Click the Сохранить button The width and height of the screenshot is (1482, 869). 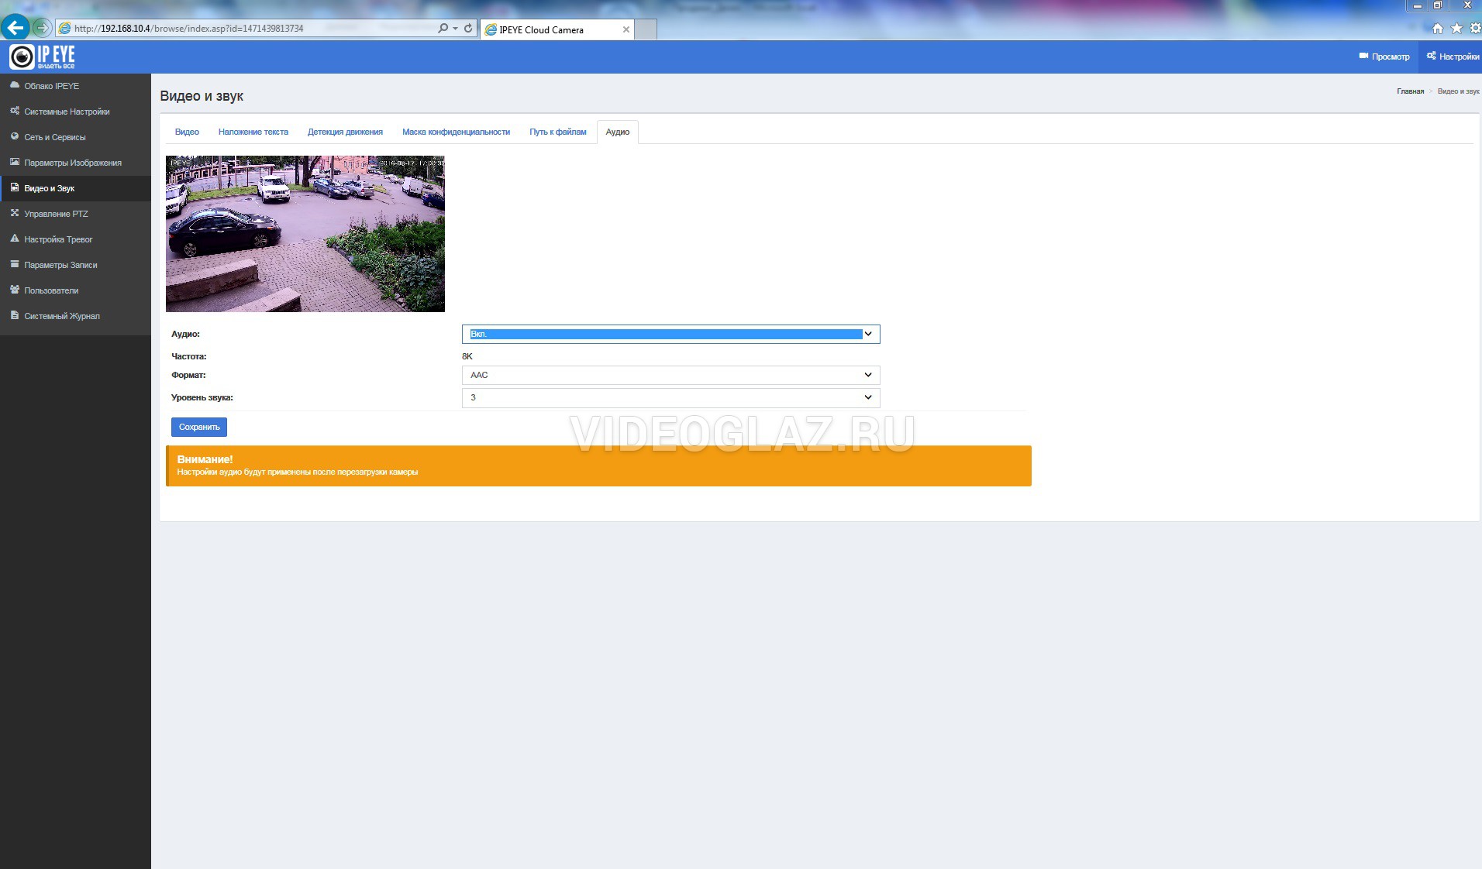199,427
